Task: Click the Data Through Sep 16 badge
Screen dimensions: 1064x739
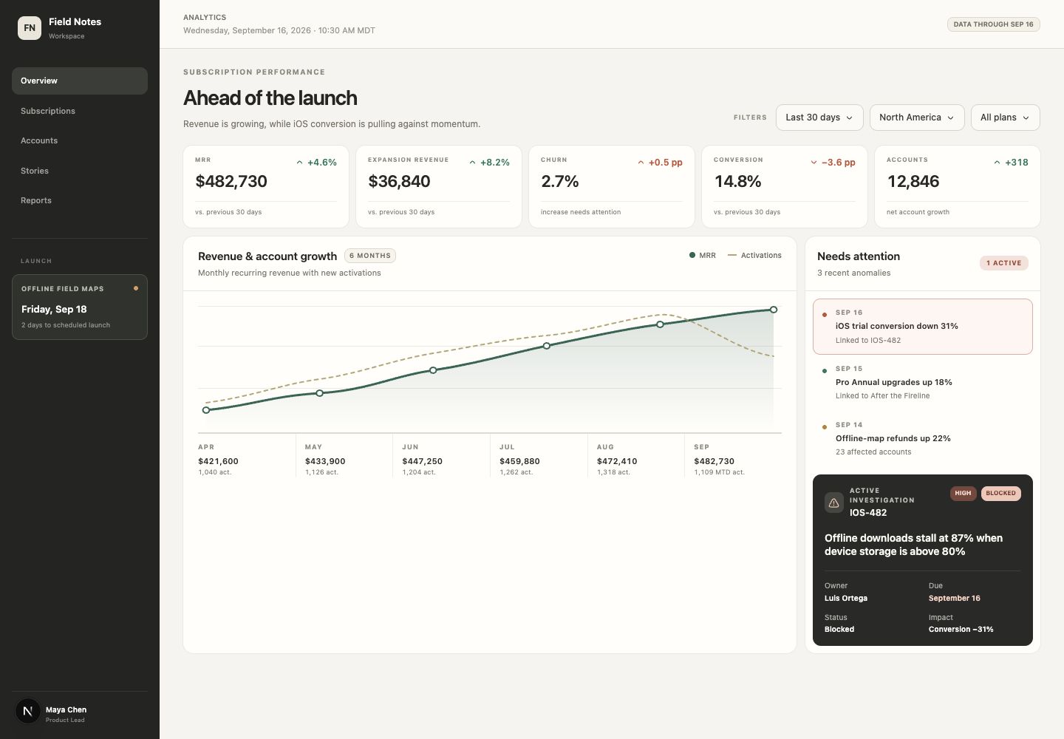Action: point(994,24)
